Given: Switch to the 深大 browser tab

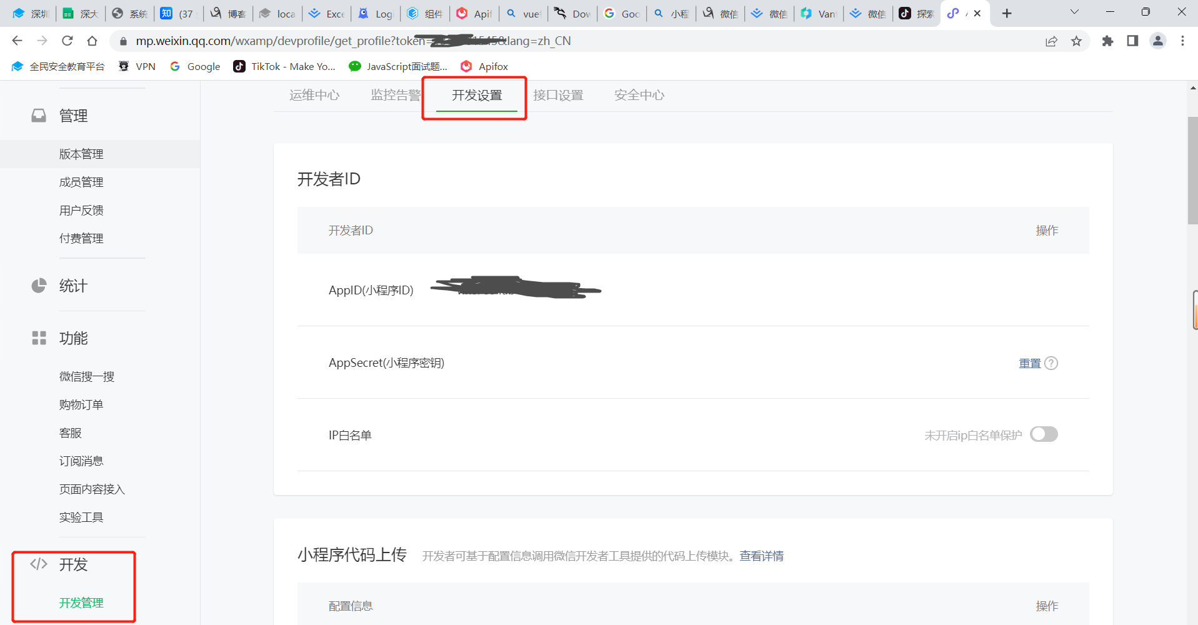Looking at the screenshot, I should (81, 14).
